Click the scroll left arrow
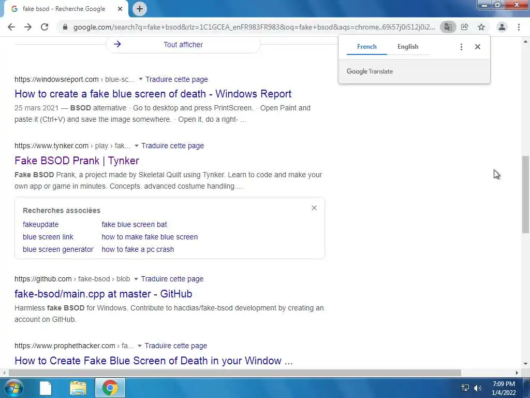This screenshot has width=530, height=398. (4, 373)
